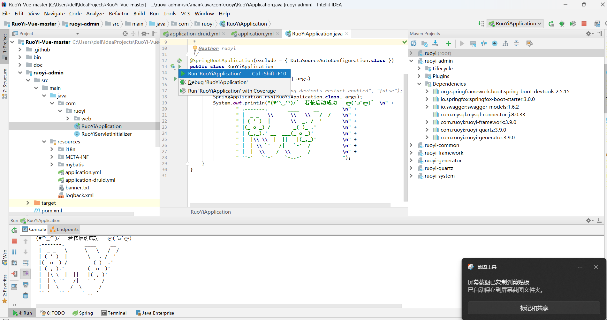The image size is (607, 320).
Task: Open Spring tool window
Action: pyautogui.click(x=83, y=313)
